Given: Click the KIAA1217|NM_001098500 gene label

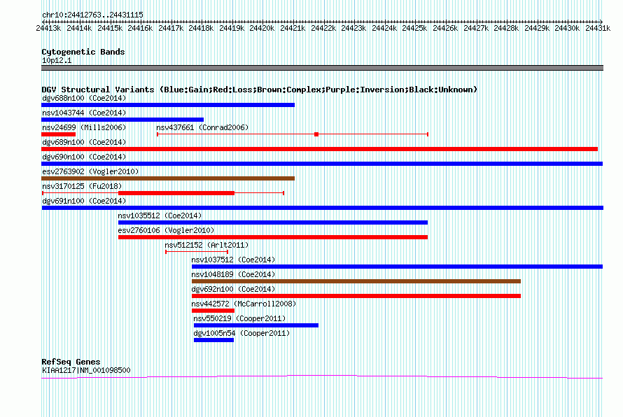Looking at the screenshot, I should coord(86,370).
